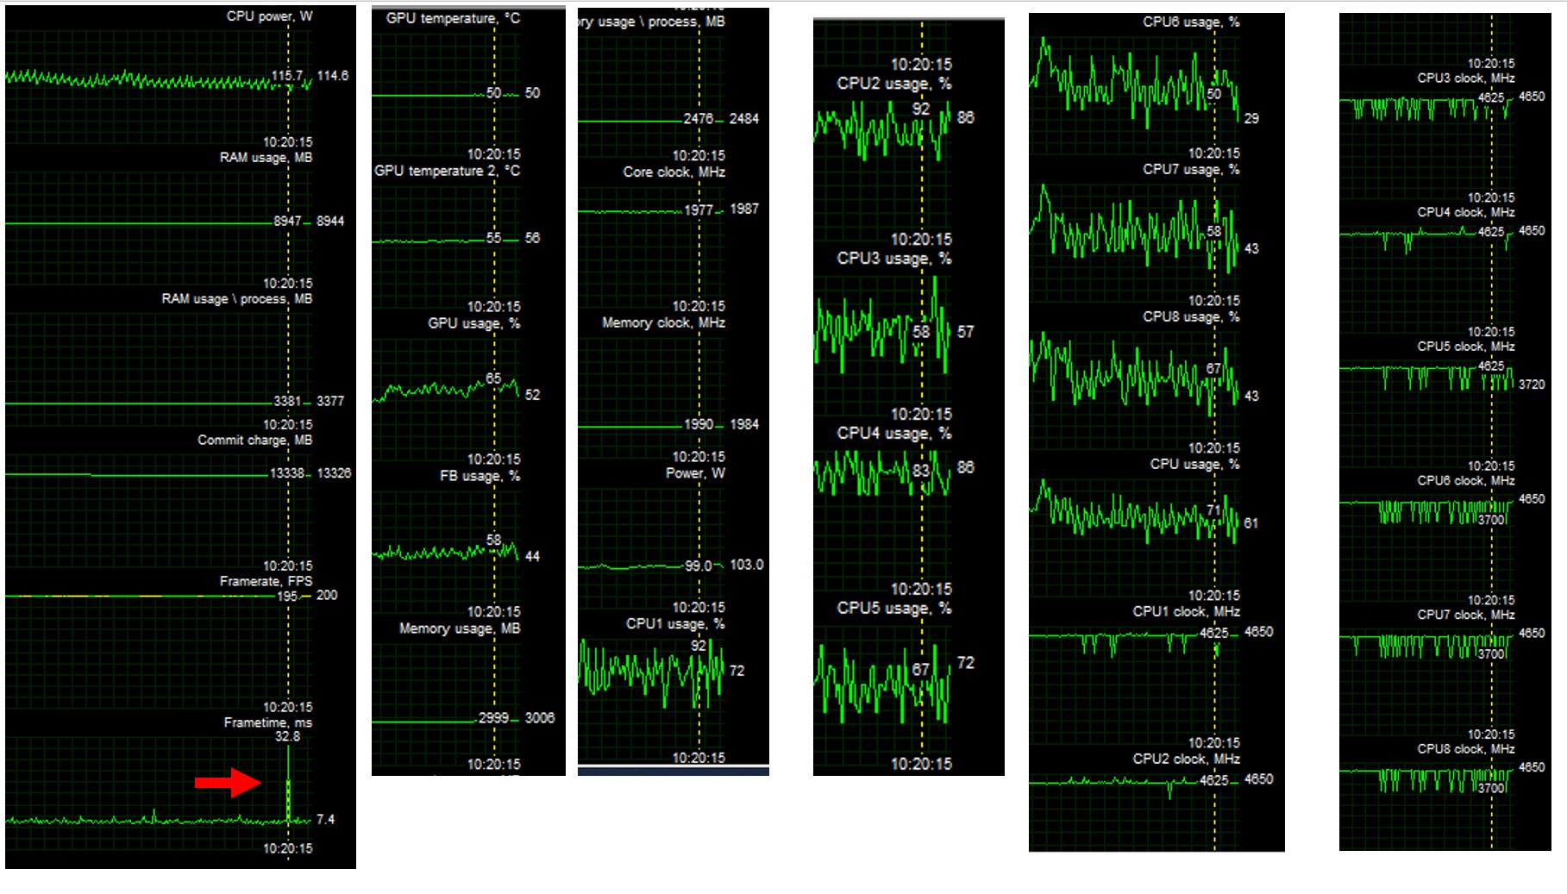Click the 1977 core clock value

coord(699,210)
